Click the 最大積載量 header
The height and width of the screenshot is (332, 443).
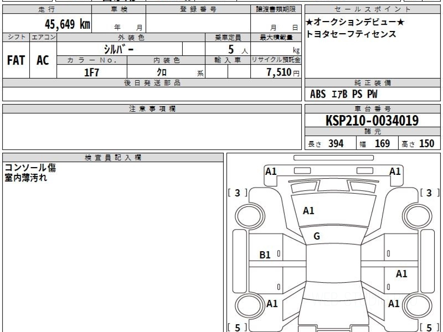(276, 37)
